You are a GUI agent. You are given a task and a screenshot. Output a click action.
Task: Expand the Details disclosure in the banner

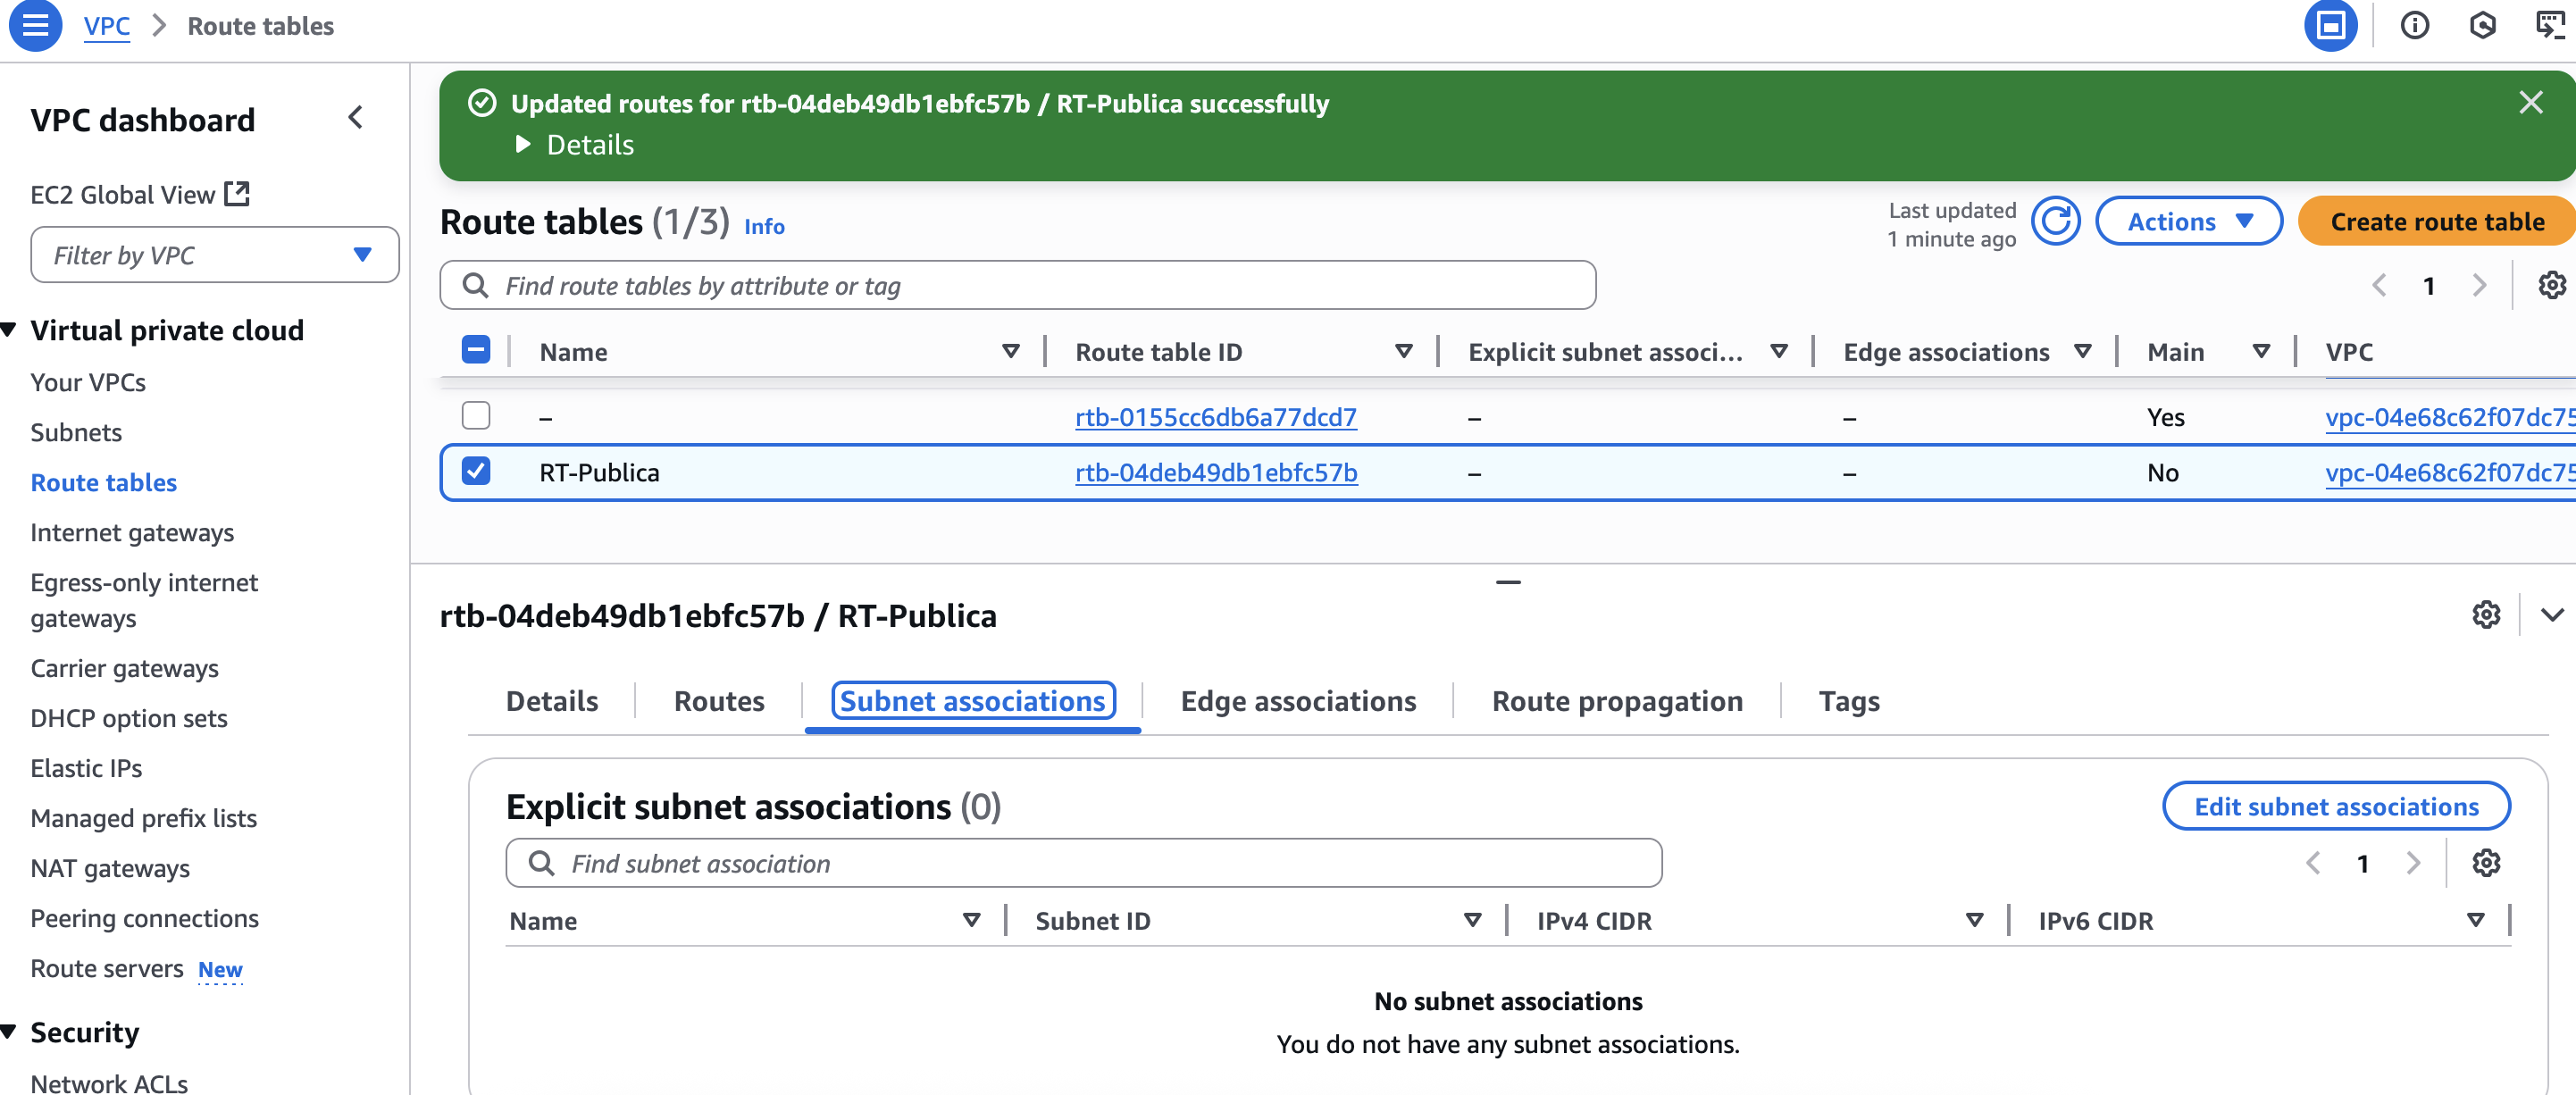coord(575,145)
